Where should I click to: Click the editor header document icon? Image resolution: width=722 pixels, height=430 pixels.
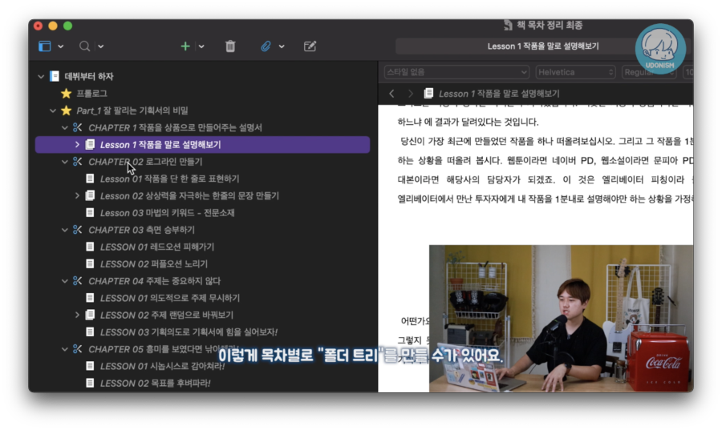tap(428, 94)
